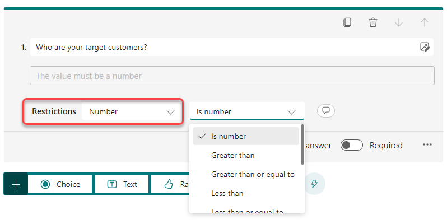Add a Text question type
The height and width of the screenshot is (224, 447).
click(122, 184)
